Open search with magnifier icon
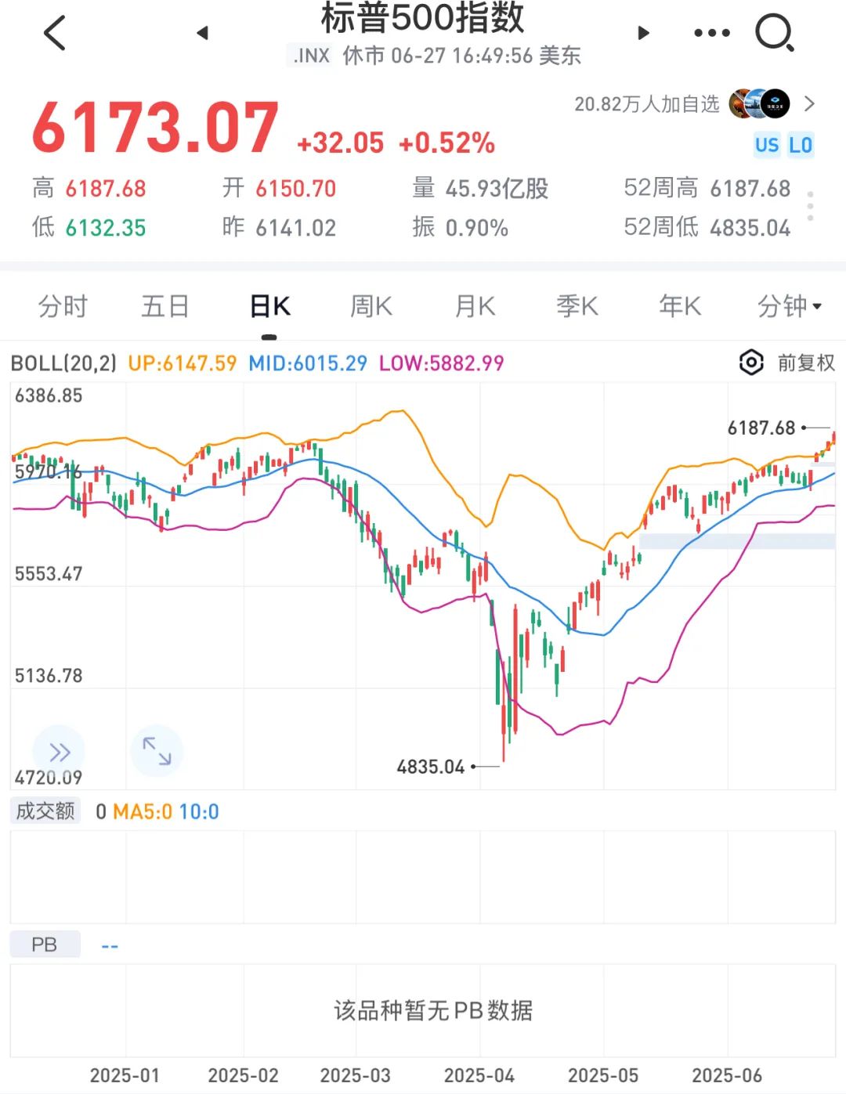 pyautogui.click(x=774, y=33)
